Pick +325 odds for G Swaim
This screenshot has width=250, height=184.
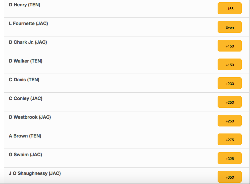click(x=230, y=158)
